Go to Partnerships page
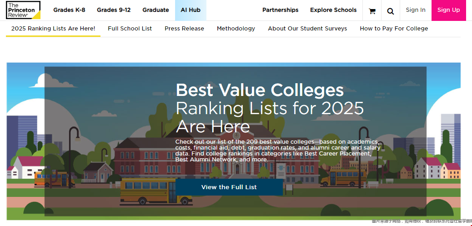Viewport: 472px width, 226px height. [280, 10]
